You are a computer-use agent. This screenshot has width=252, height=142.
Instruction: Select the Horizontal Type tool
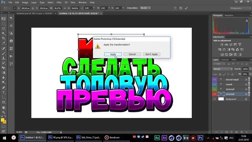point(4,93)
